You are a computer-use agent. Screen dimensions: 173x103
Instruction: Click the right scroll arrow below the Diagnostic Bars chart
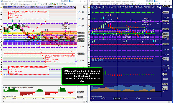(x=171, y=102)
